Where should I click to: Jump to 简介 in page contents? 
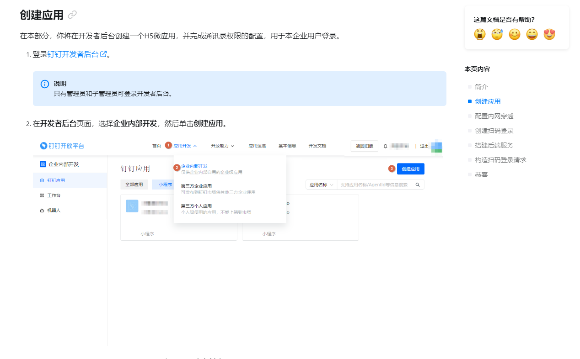(481, 87)
